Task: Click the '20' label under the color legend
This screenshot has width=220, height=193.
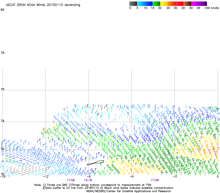Action: tap(160, 8)
